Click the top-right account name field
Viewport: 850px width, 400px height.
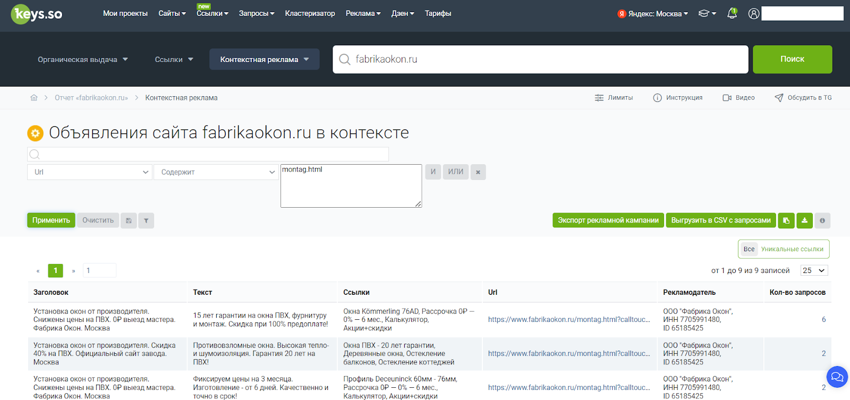tap(802, 14)
